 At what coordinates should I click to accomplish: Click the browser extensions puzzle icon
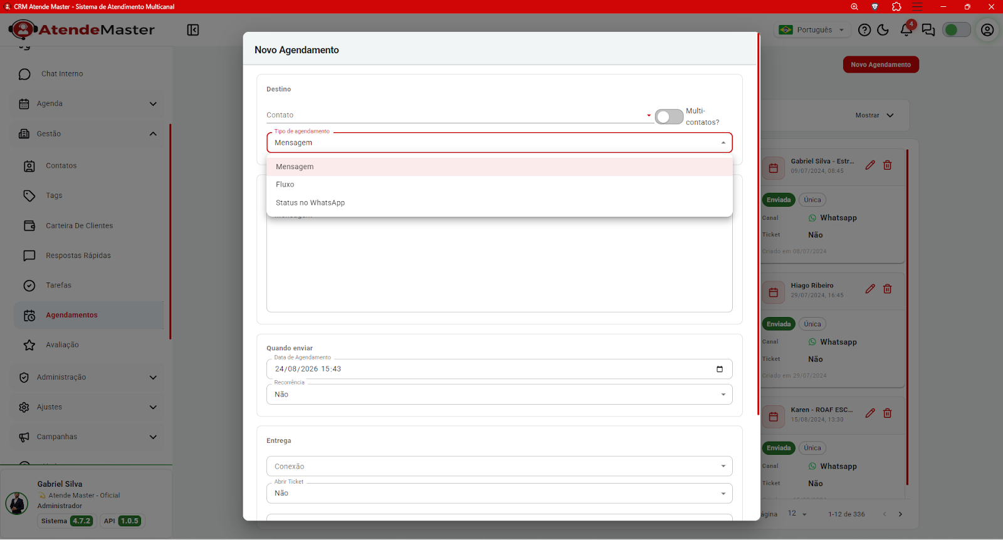pyautogui.click(x=896, y=7)
